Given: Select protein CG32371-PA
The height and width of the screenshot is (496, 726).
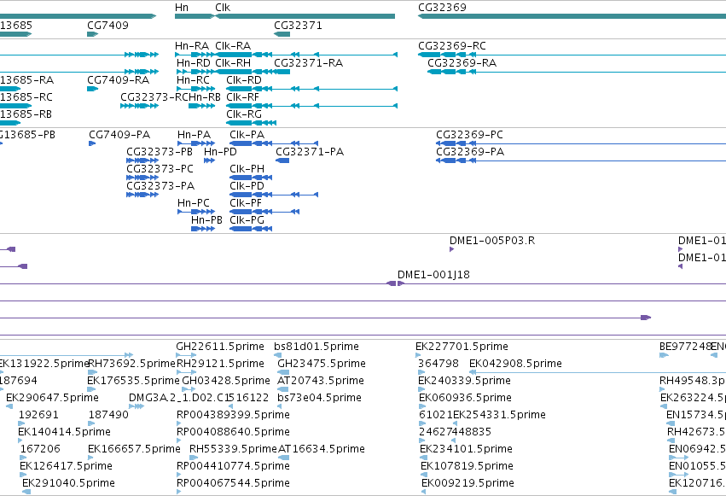Looking at the screenshot, I should 310,152.
